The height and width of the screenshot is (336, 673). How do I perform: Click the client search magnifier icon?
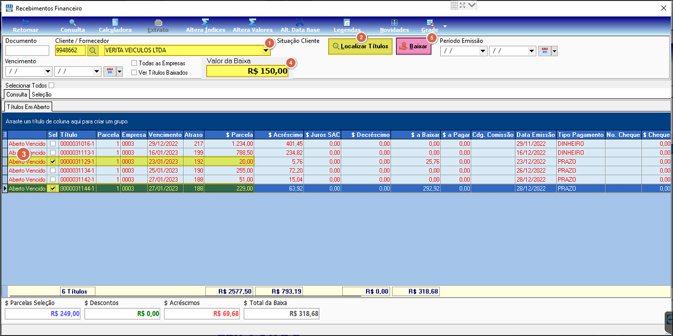point(93,50)
